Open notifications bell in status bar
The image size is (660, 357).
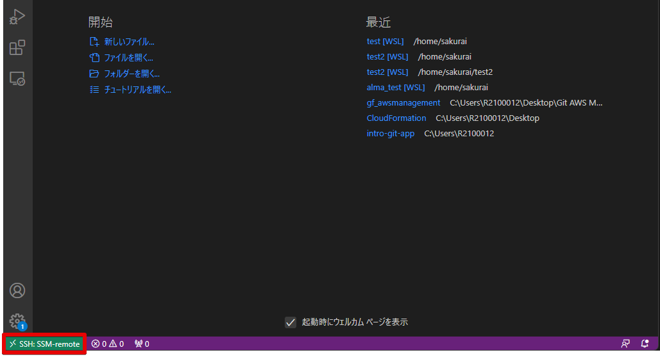pos(645,344)
